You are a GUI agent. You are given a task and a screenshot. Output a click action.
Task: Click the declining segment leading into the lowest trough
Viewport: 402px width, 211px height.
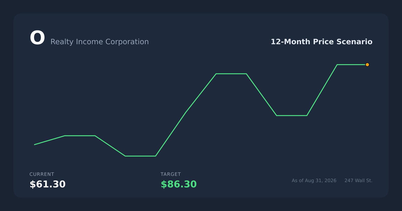click(110, 146)
